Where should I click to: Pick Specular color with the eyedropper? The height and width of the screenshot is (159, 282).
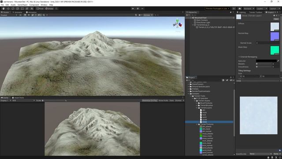click(x=278, y=61)
